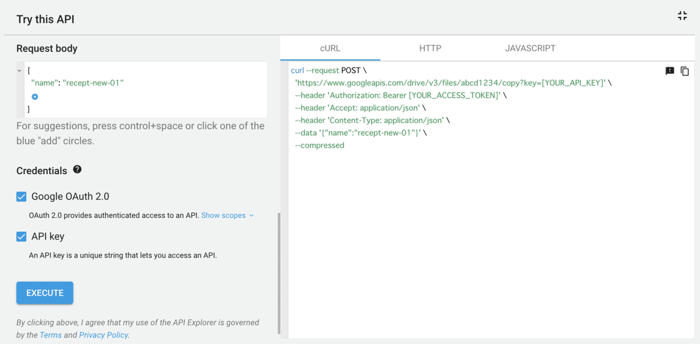Click blue add-property circle in request body
The width and height of the screenshot is (700, 344).
(x=35, y=97)
